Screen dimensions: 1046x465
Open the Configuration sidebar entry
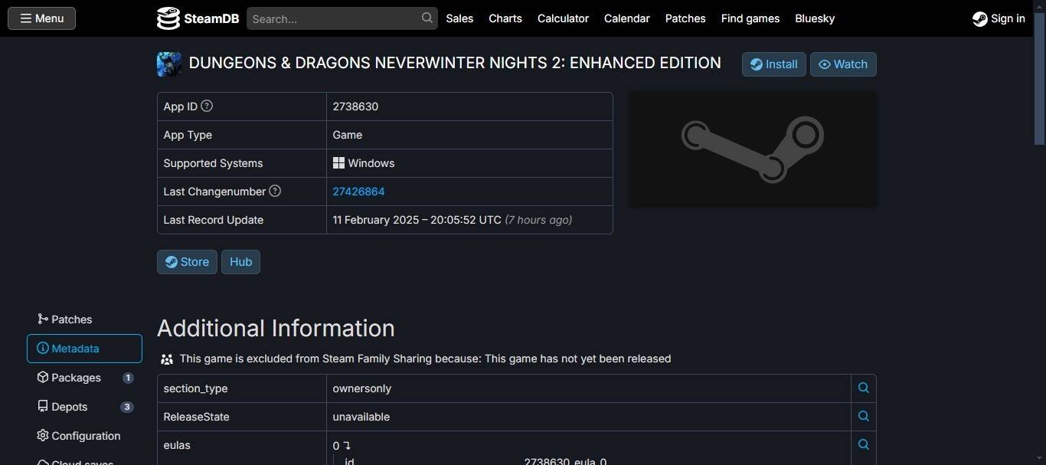point(85,435)
